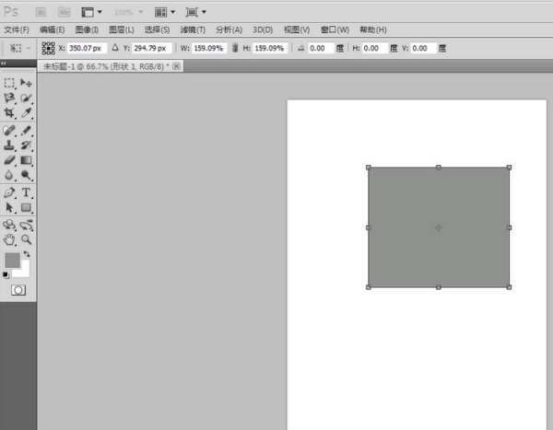
Task: Activate the Pen tool
Action: click(x=9, y=192)
